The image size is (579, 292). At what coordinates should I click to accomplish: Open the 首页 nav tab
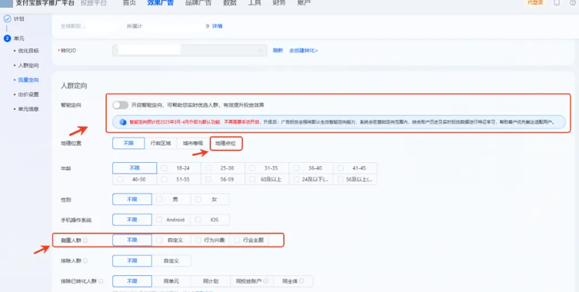tap(129, 2)
